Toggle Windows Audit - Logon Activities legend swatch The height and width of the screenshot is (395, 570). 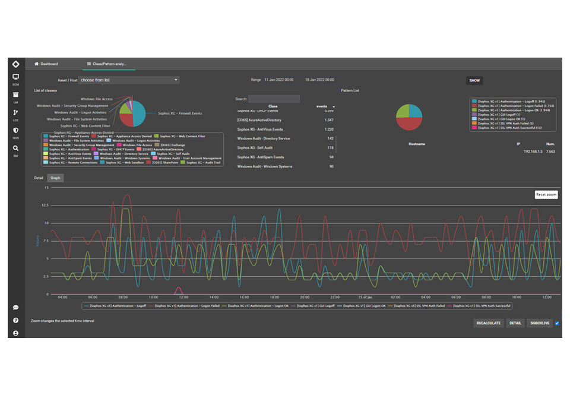coord(109,140)
